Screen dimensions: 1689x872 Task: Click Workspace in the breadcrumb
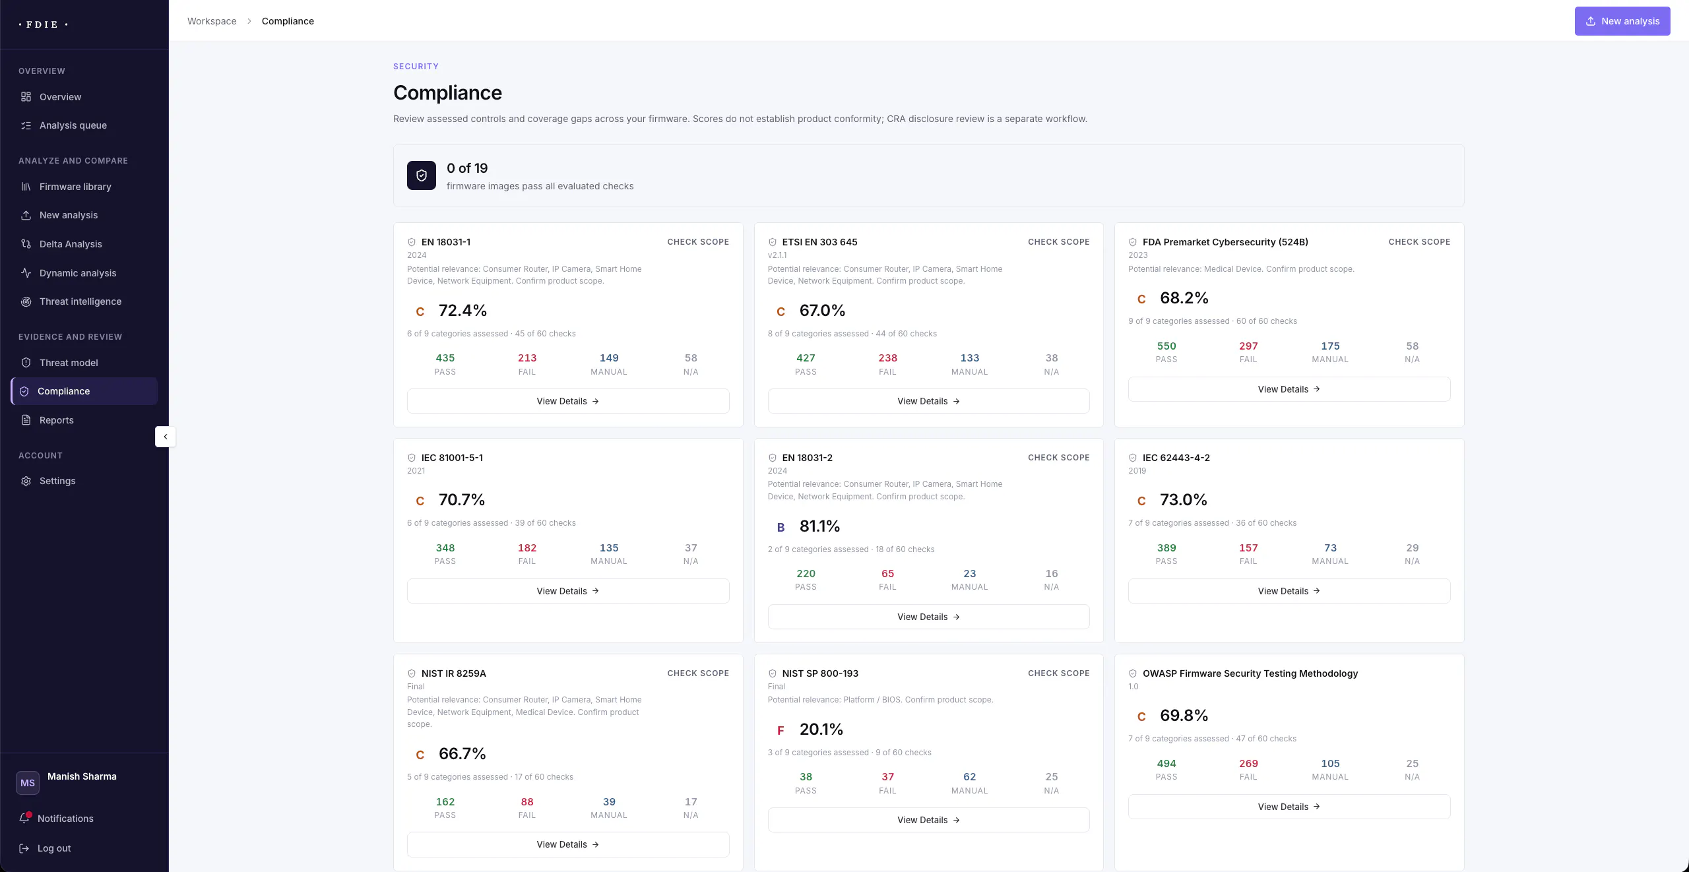(212, 21)
